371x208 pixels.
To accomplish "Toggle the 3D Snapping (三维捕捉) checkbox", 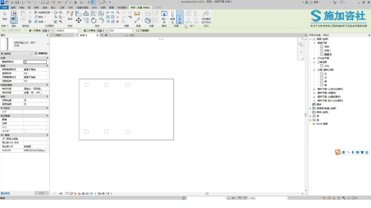I will point(138,31).
